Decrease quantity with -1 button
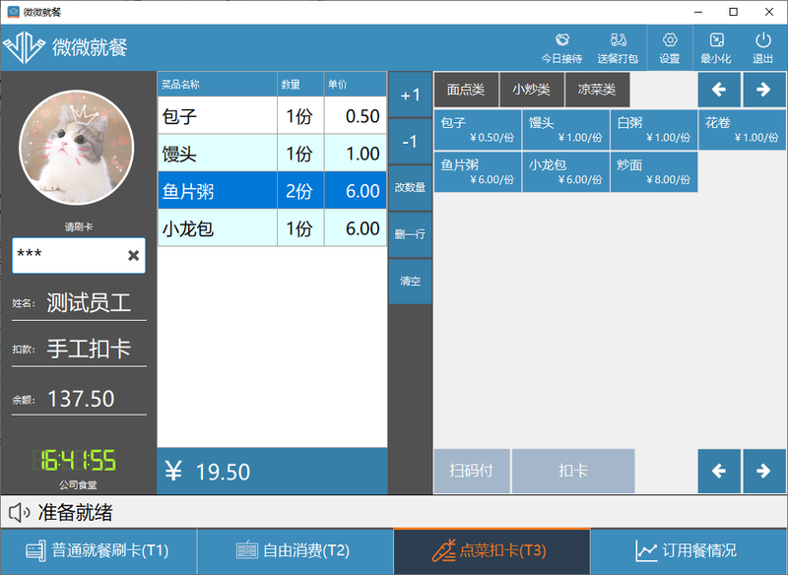The height and width of the screenshot is (575, 788). (x=410, y=142)
